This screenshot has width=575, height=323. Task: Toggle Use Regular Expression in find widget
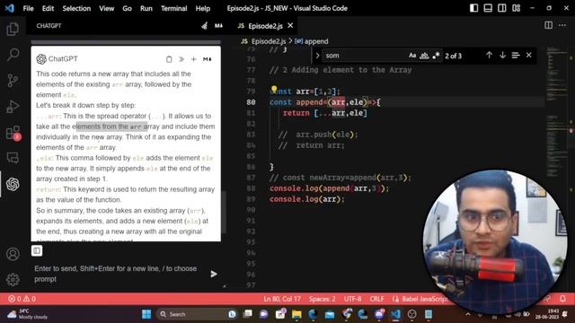(x=436, y=56)
